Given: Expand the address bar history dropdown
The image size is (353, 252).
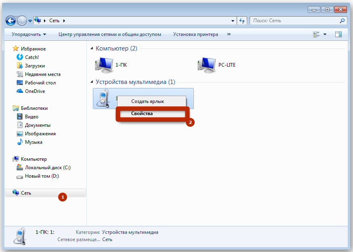Looking at the screenshot, I should coord(233,21).
